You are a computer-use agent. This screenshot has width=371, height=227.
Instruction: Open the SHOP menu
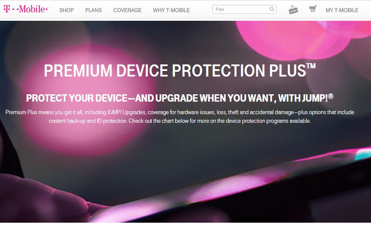[66, 10]
